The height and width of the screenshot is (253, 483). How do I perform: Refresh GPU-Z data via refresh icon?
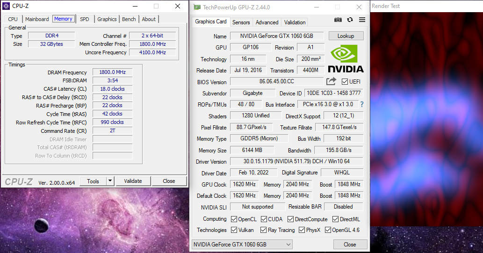(x=350, y=20)
